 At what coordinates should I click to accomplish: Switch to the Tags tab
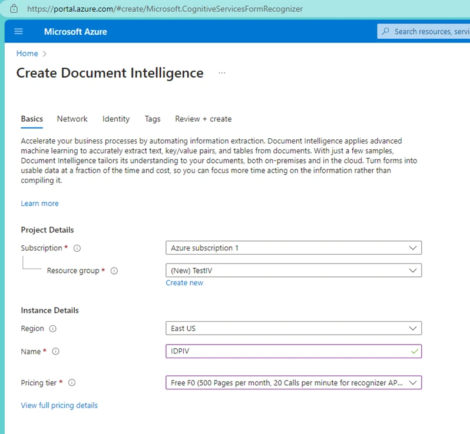[153, 119]
